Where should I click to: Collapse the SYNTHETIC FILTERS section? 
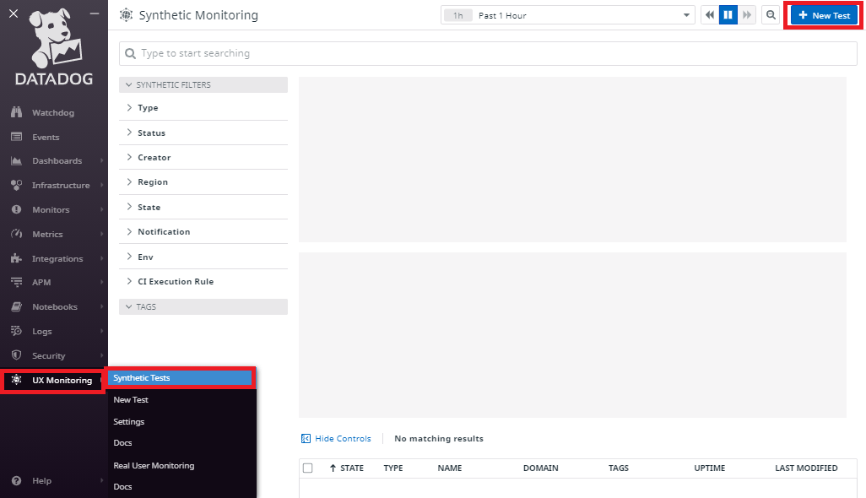coord(203,85)
